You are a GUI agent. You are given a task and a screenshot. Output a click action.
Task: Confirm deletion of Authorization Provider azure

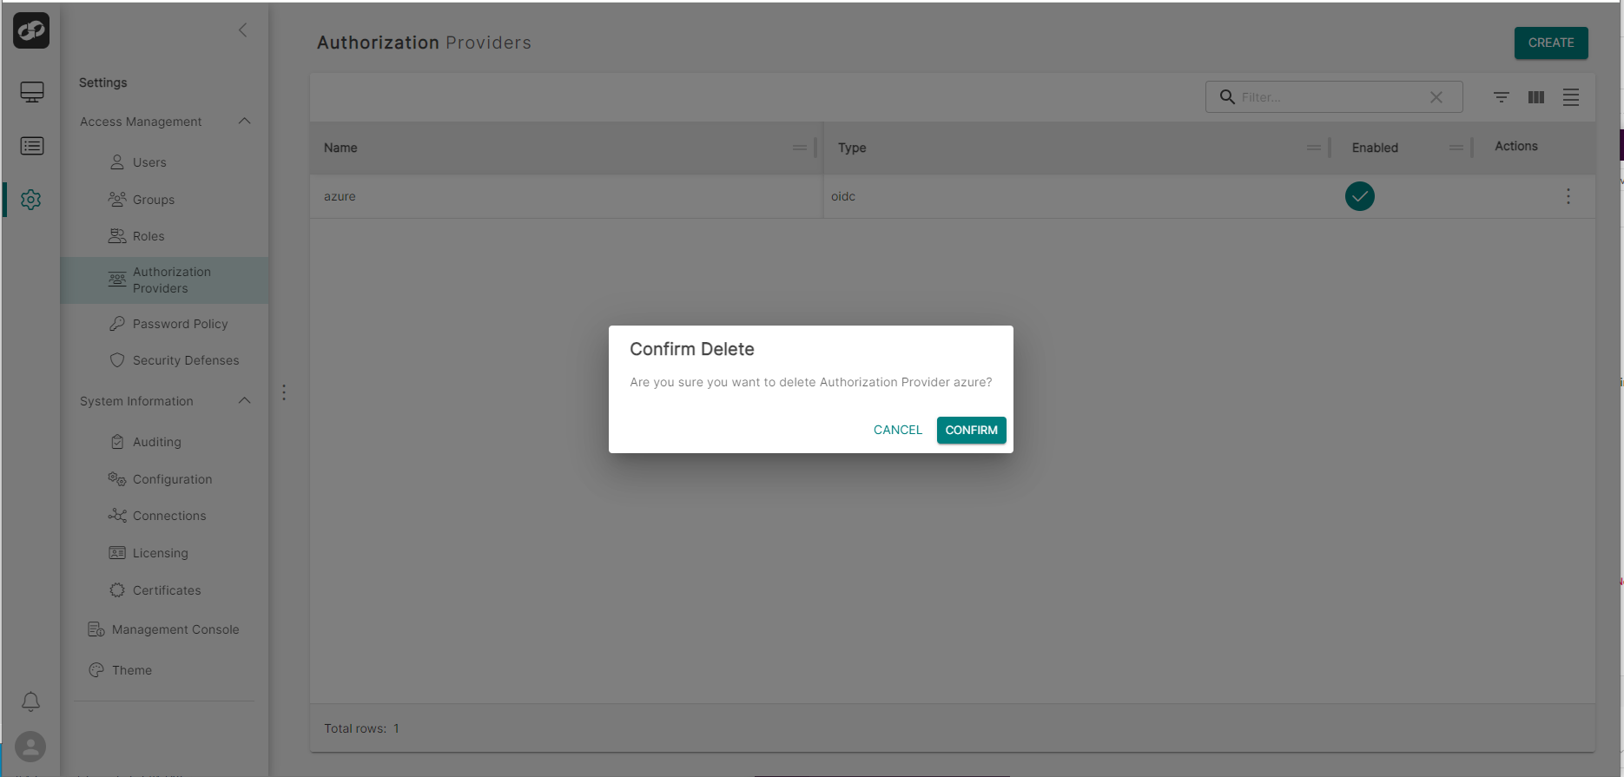(971, 430)
